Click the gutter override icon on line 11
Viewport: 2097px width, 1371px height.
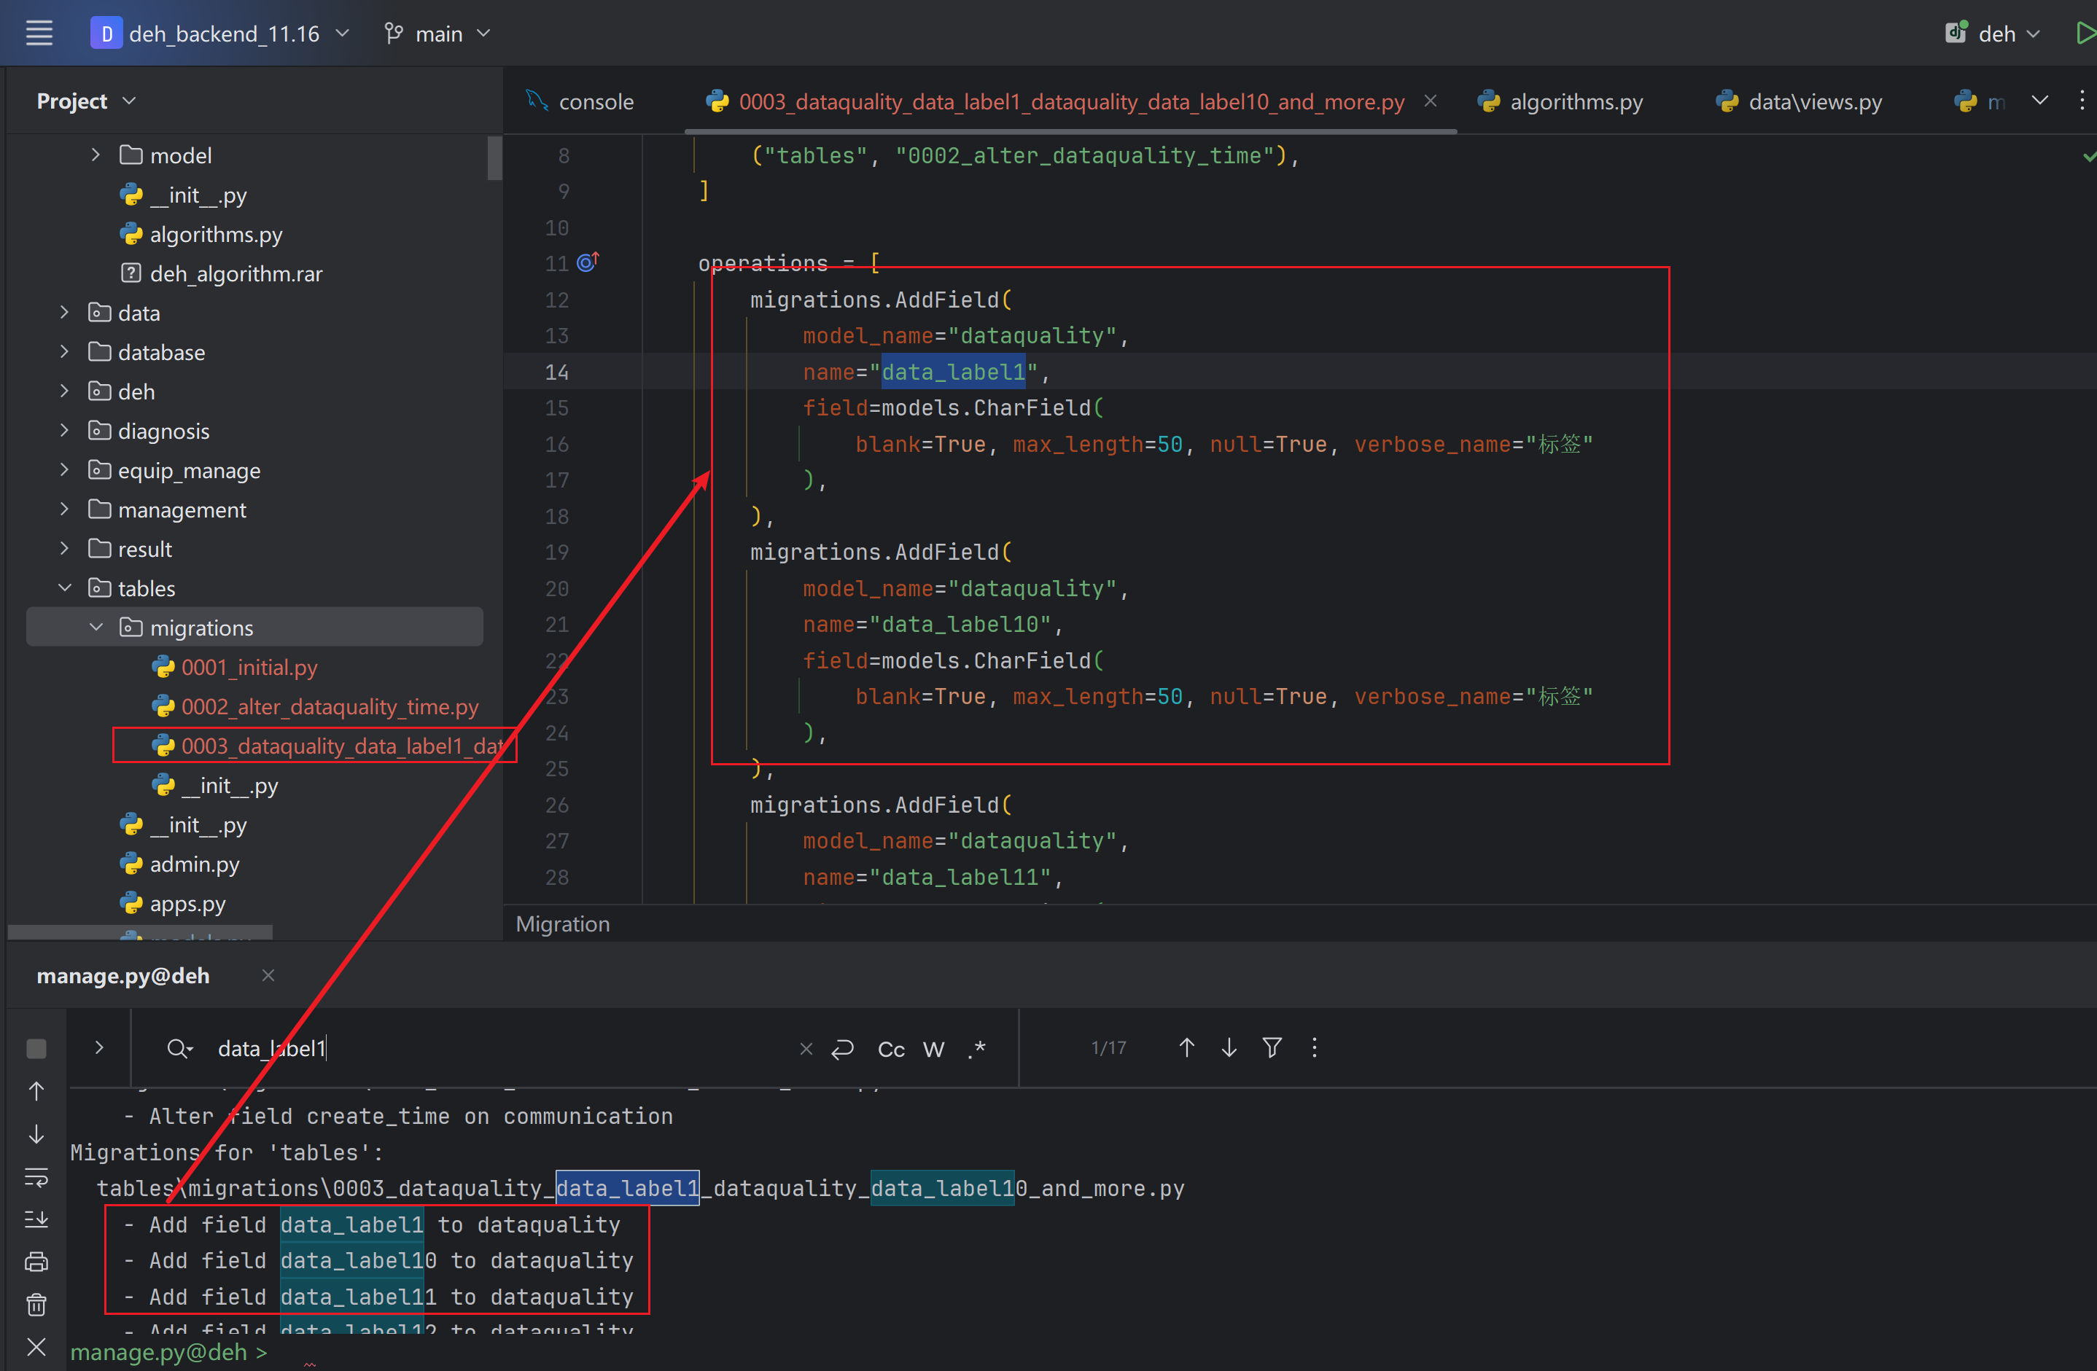588,262
